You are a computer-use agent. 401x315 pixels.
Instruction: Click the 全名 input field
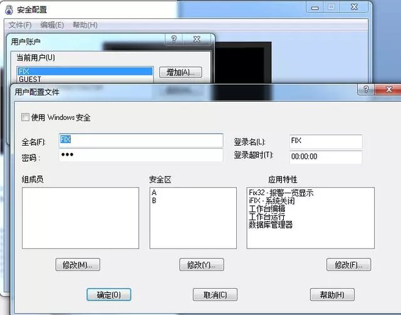tap(140, 141)
